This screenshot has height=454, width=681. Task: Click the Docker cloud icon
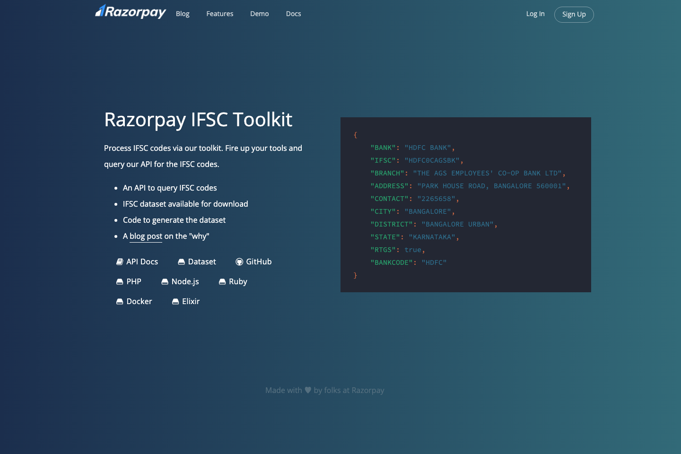(x=120, y=301)
